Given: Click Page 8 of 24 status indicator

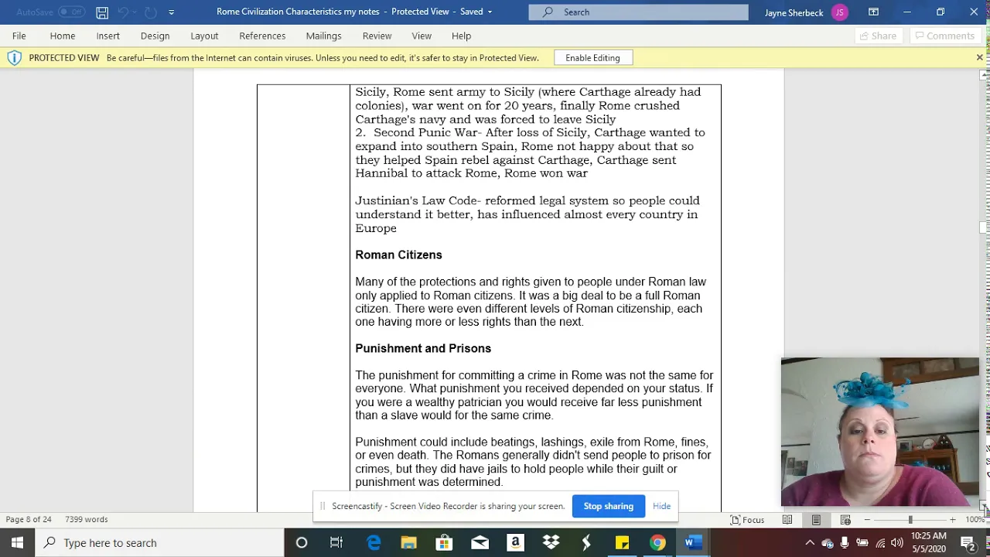Looking at the screenshot, I should pos(29,520).
